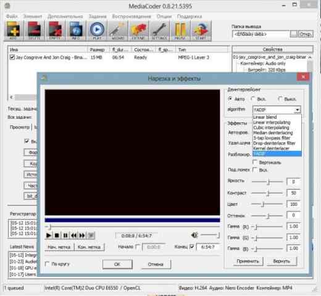Click the Оттенок hue slider
Image resolution: width=321 pixels, height=296 pixels.
coord(267,216)
